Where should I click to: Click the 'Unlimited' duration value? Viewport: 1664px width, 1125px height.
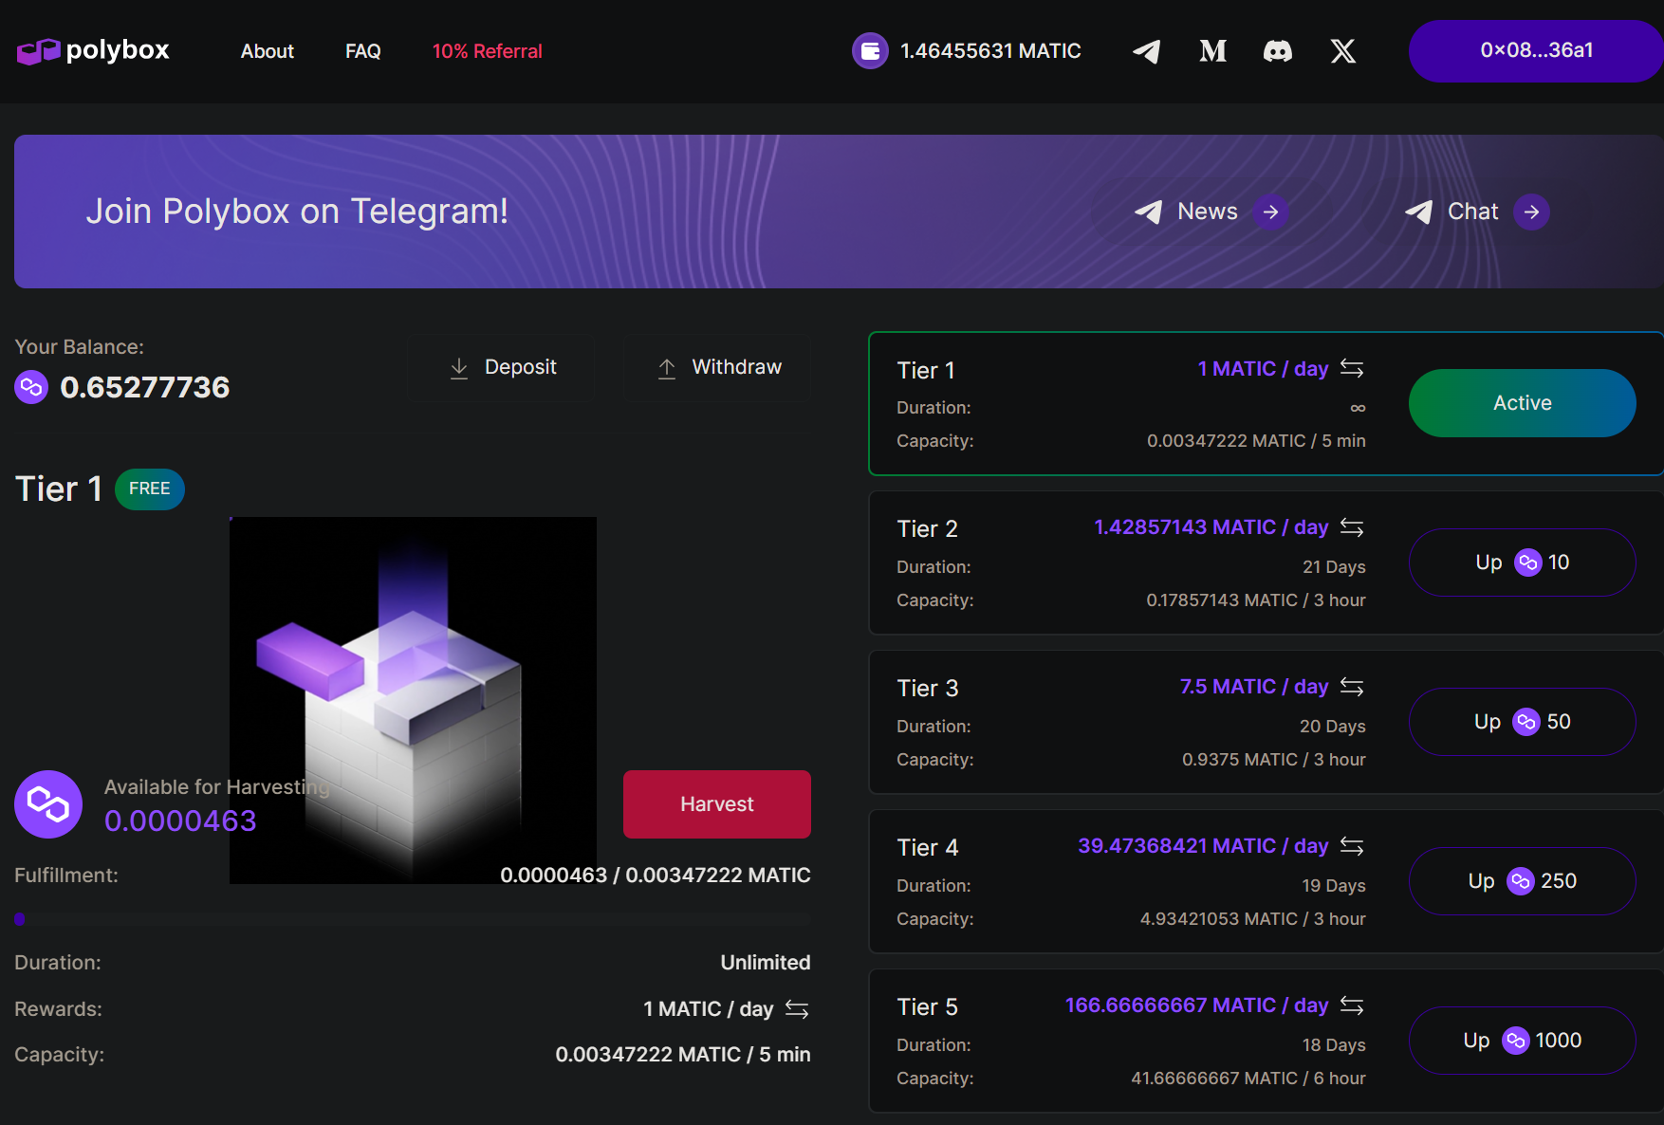[x=766, y=963]
